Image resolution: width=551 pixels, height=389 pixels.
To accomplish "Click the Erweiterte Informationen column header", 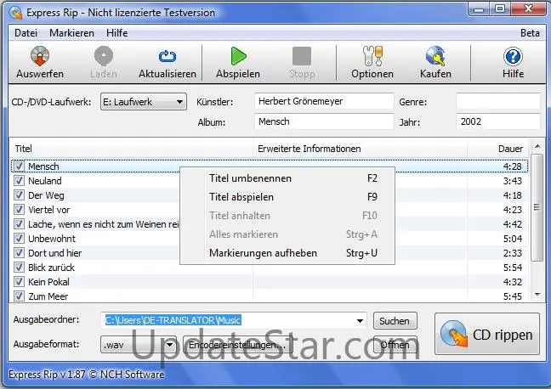I will (361, 149).
